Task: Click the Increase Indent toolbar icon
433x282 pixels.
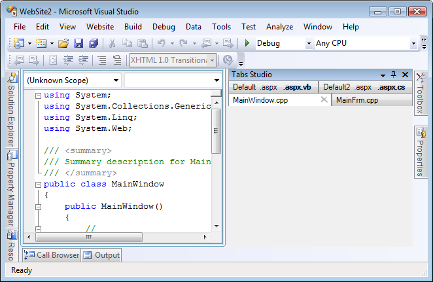Action: [x=84, y=60]
